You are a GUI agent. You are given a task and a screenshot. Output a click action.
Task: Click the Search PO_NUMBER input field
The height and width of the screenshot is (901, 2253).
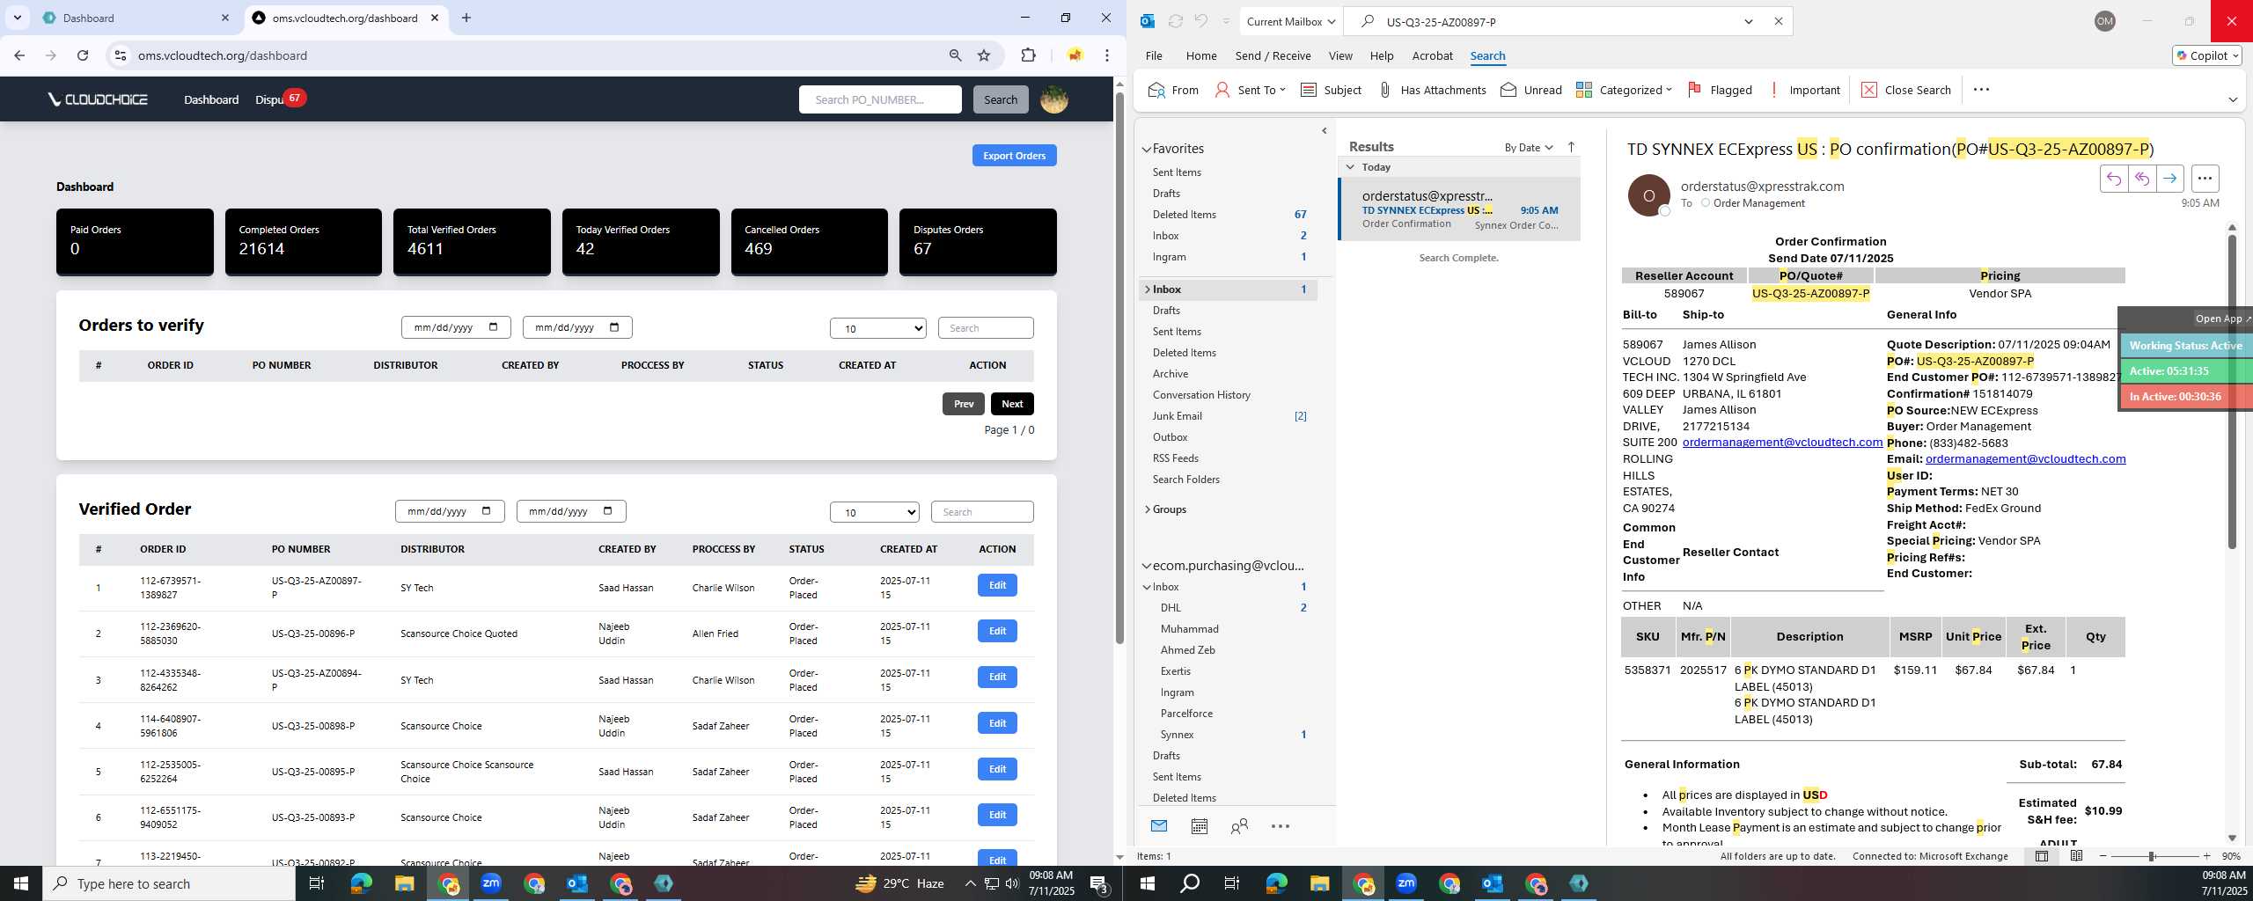tap(879, 99)
